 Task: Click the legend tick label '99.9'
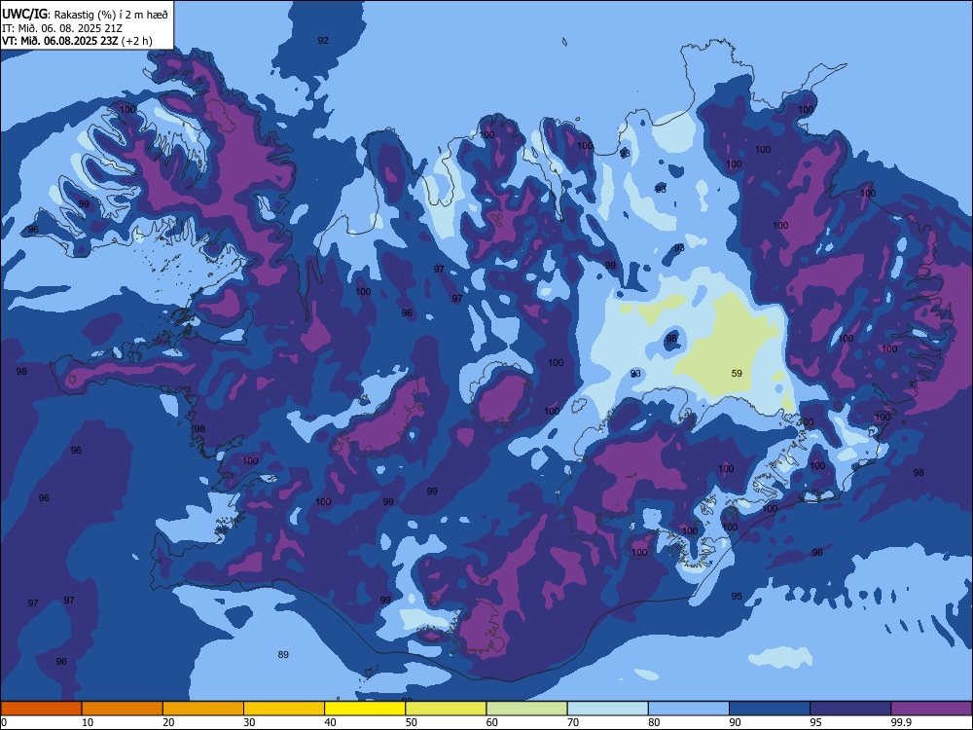[900, 722]
